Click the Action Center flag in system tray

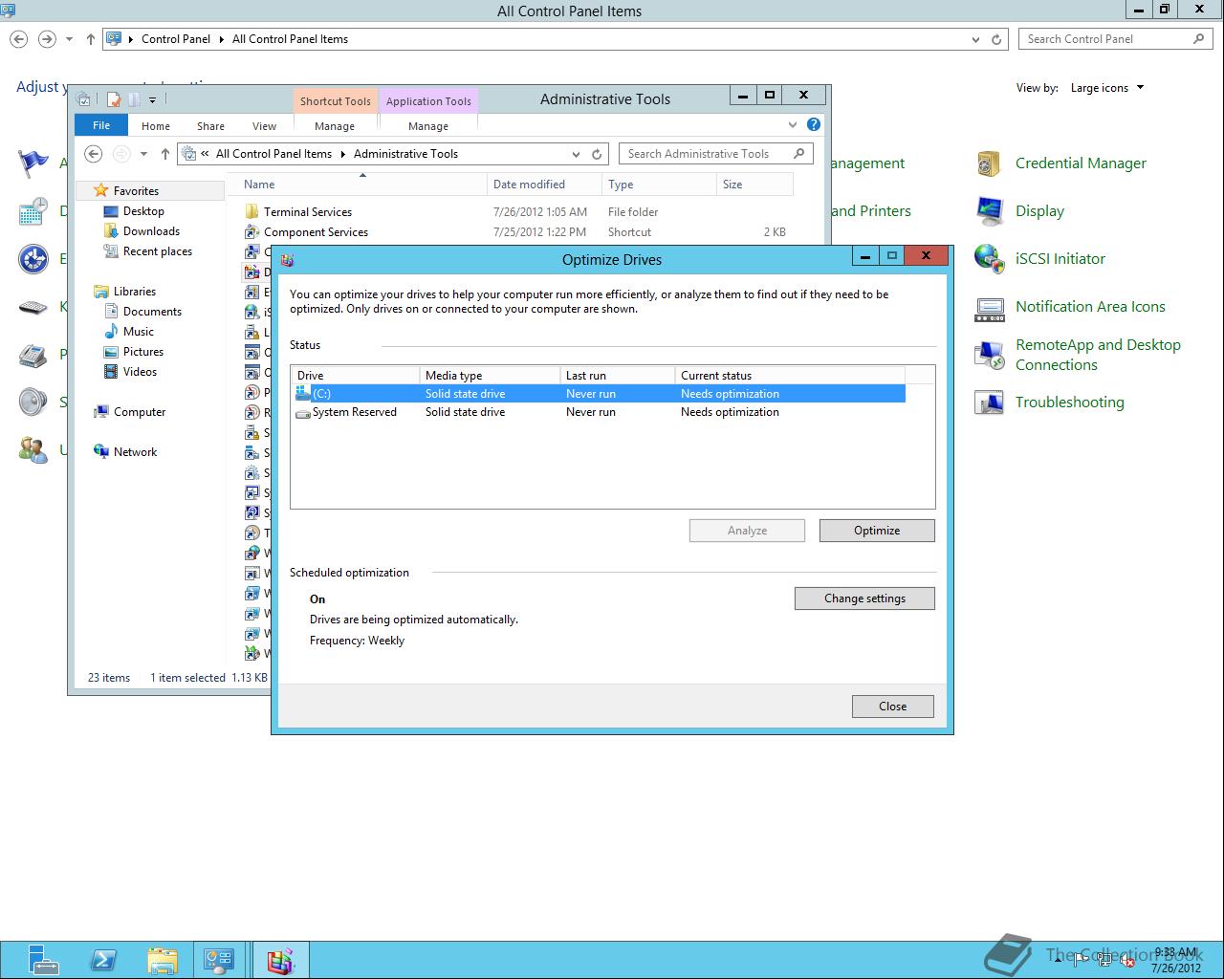point(1082,959)
